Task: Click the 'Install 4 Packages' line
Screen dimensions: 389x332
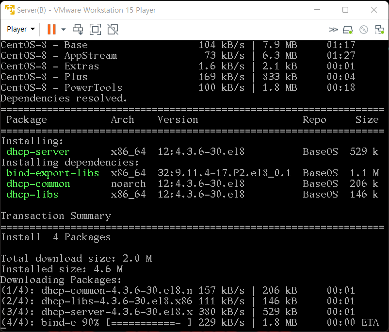Action: (x=56, y=237)
